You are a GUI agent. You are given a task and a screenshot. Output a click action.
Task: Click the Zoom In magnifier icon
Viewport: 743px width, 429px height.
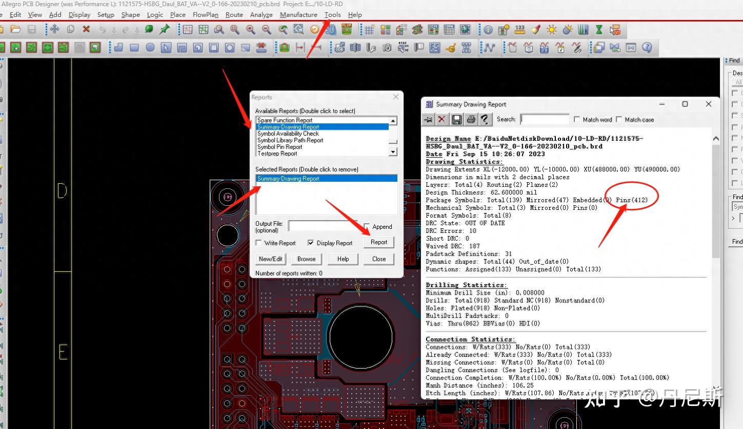251,29
